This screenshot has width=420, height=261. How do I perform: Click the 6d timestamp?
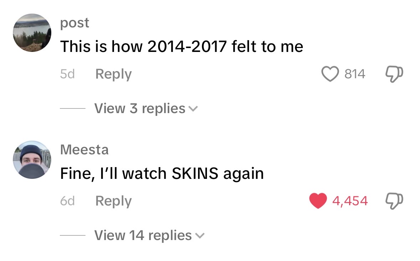67,201
